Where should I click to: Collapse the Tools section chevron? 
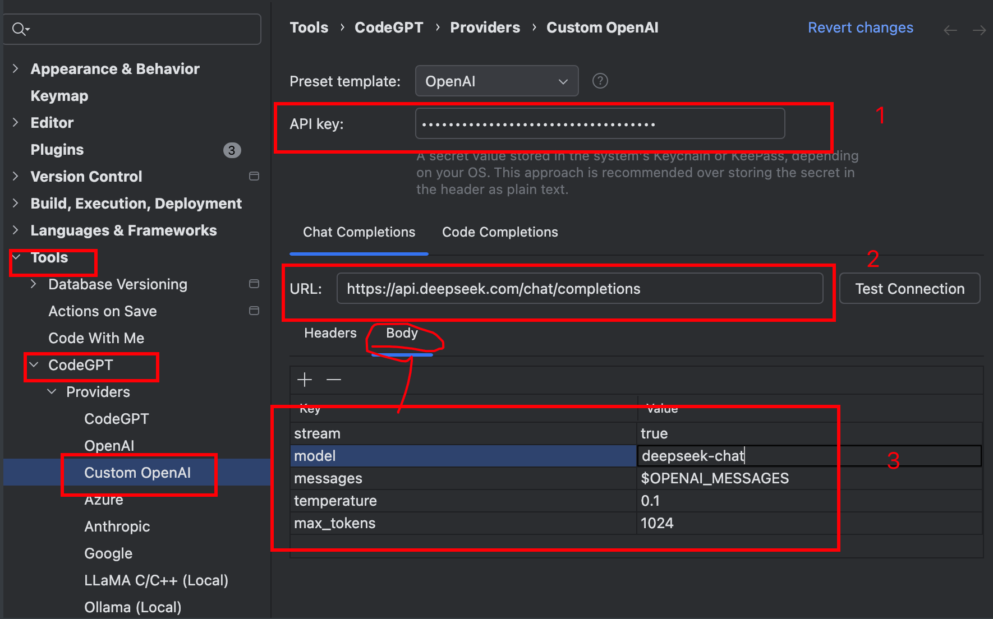(x=16, y=257)
